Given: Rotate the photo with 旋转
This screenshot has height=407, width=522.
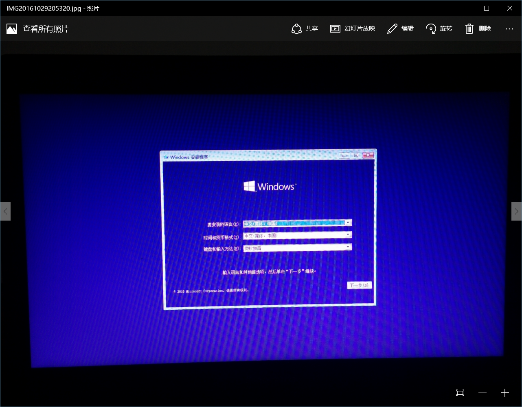Looking at the screenshot, I should (439, 28).
